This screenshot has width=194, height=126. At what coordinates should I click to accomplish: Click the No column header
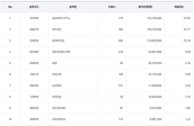pyautogui.click(x=10, y=7)
